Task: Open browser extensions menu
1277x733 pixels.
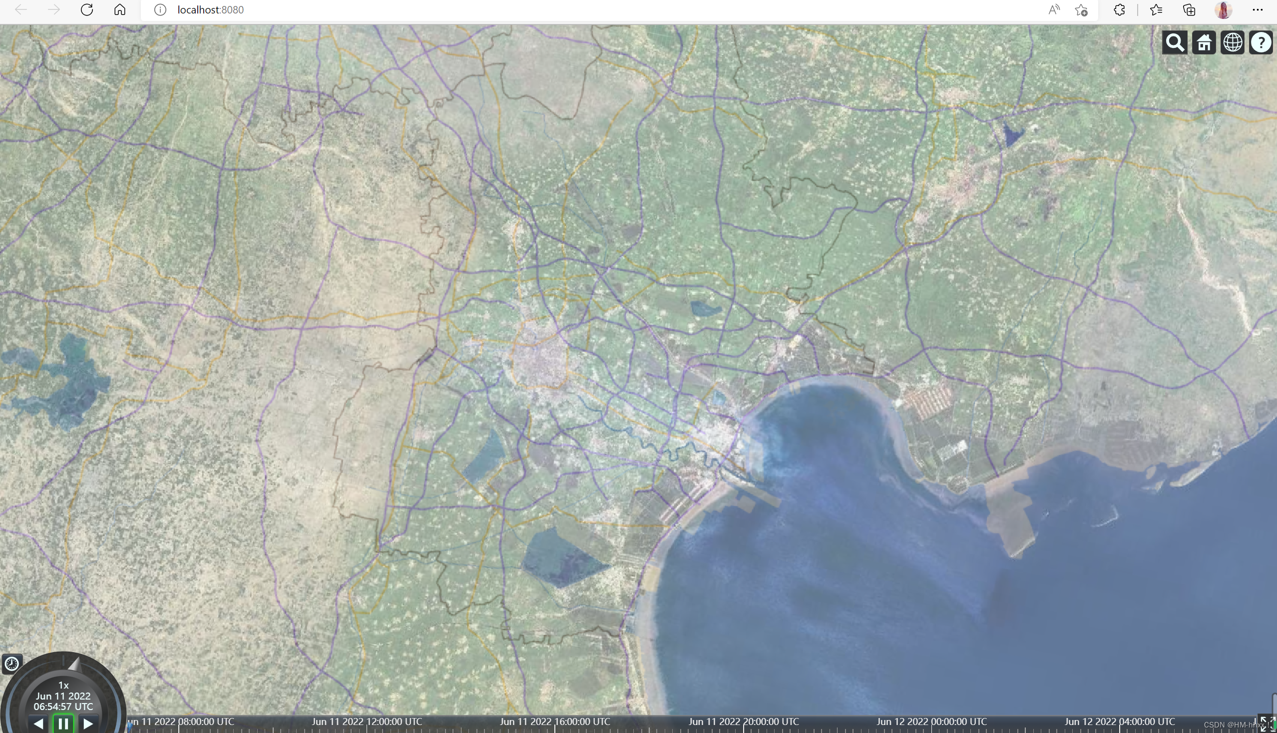Action: tap(1119, 9)
